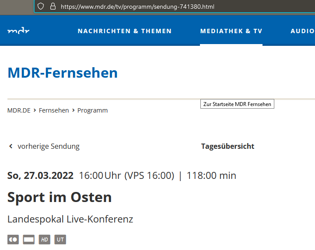Click the Sport im Osten title
This screenshot has height=250, width=315.
pyautogui.click(x=59, y=198)
